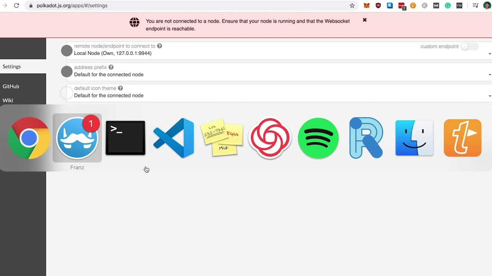Screen dimensions: 492x276
Task: Open the remote node endpoint dropdown
Action: click(x=279, y=50)
